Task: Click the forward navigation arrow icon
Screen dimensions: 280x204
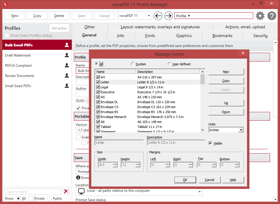Action: [x=168, y=16]
